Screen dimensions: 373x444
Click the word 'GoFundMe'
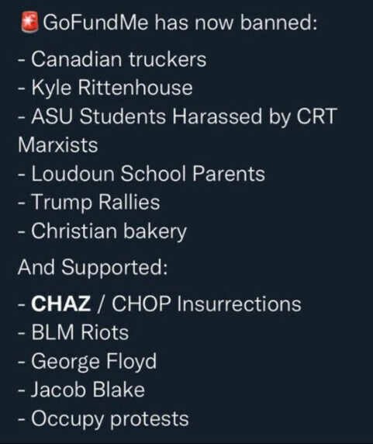(95, 22)
